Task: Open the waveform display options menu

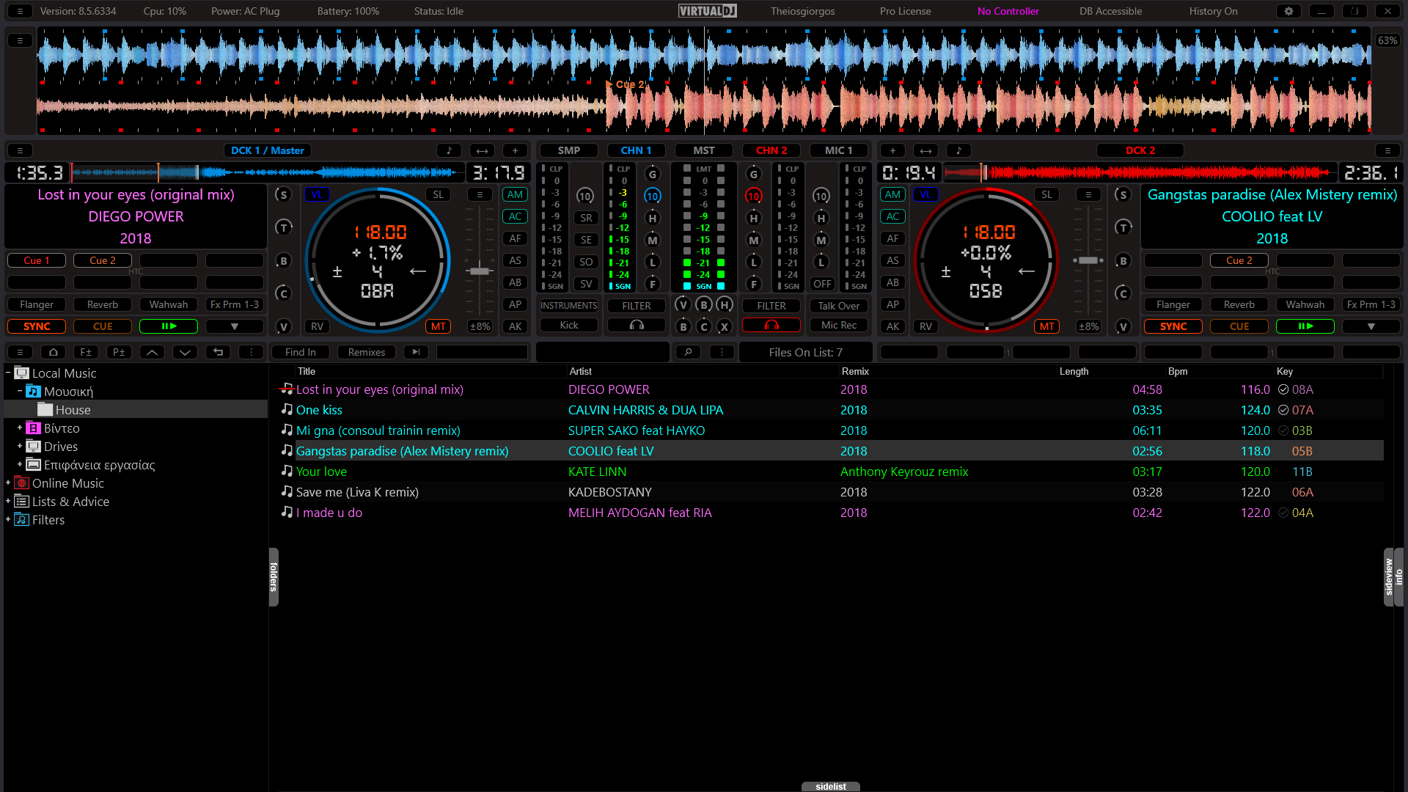Action: (20, 40)
